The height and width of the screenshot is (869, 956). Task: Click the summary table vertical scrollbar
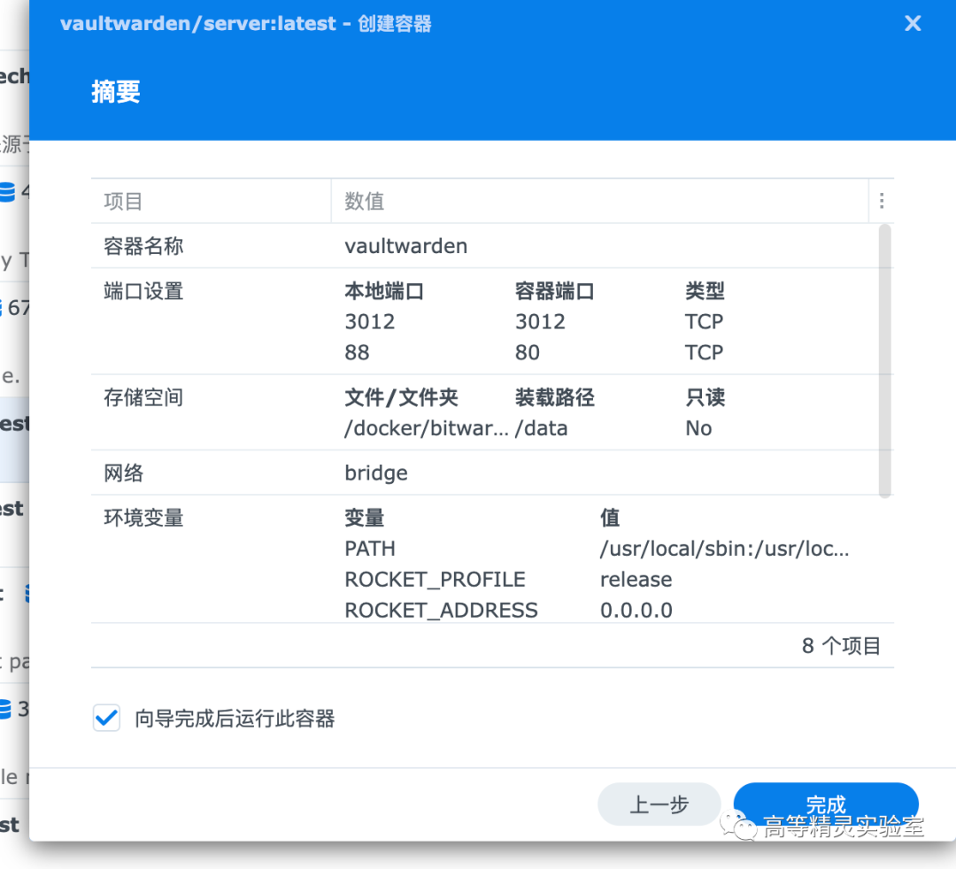[x=884, y=361]
